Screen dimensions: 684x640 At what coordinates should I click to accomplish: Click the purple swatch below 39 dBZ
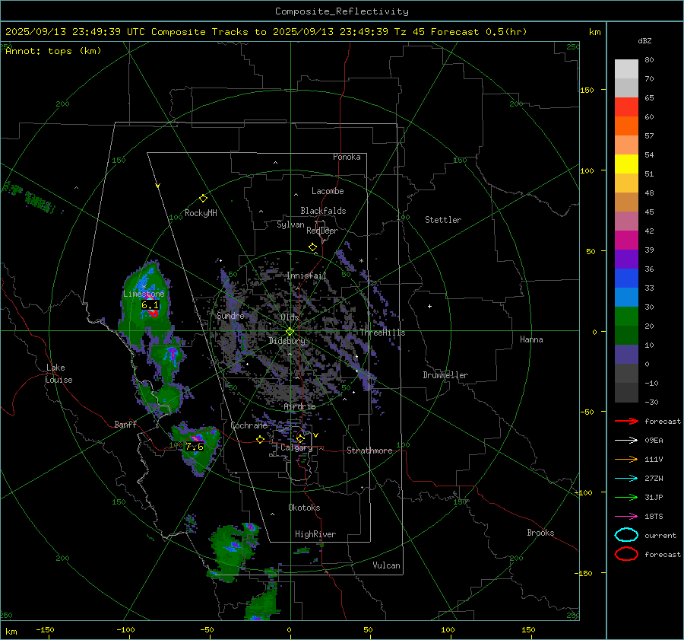(x=626, y=259)
